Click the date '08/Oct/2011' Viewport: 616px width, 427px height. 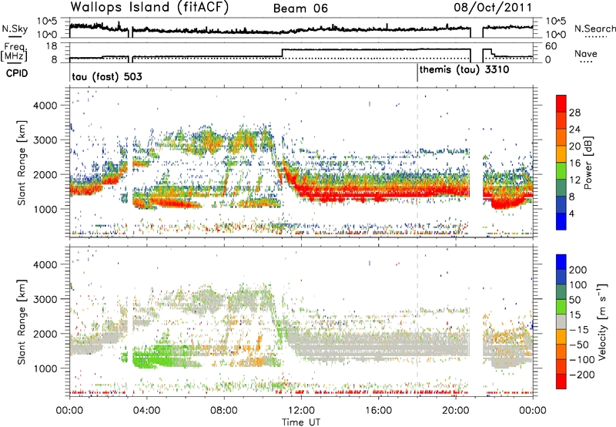tap(493, 8)
